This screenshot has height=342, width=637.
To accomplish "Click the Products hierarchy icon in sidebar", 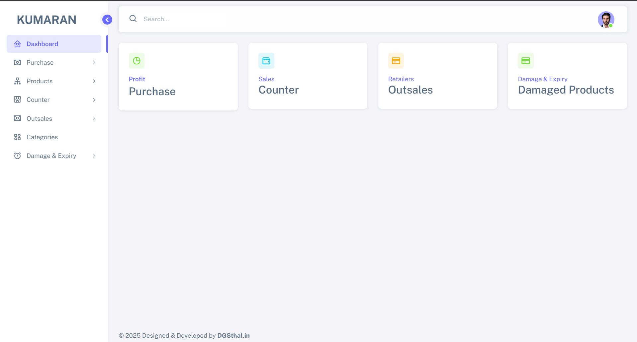I will click(18, 81).
